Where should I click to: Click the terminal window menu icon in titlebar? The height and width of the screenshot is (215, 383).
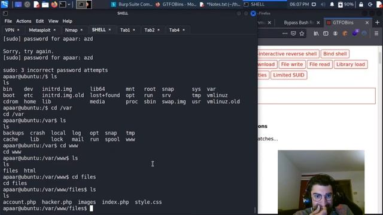[x=5, y=13]
